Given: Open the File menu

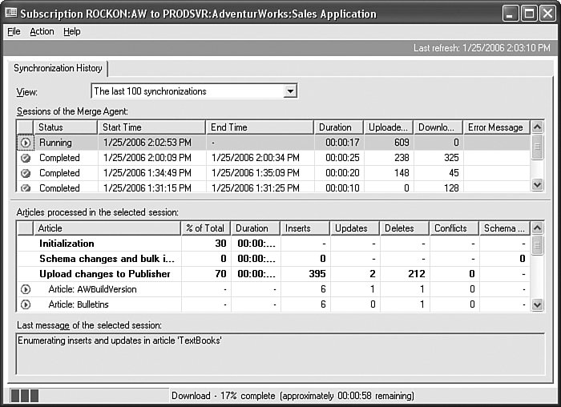Looking at the screenshot, I should tap(14, 31).
